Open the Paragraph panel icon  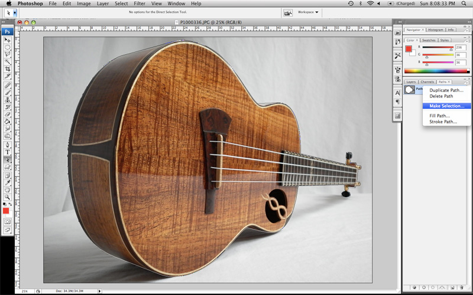[397, 101]
